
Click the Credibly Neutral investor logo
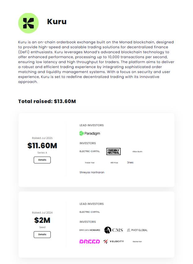pyautogui.click(x=113, y=151)
